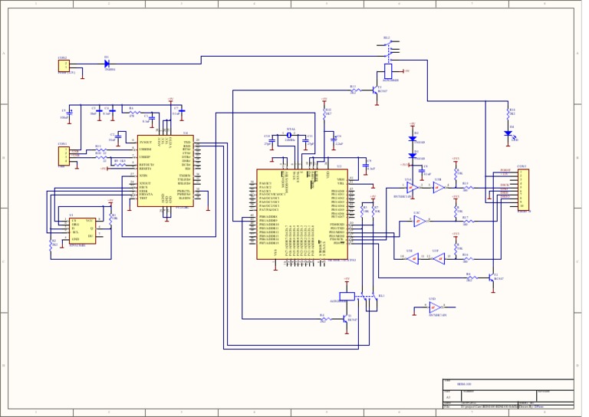
Task: Click the T2 BC547 transistor symbol
Action: pyautogui.click(x=492, y=277)
